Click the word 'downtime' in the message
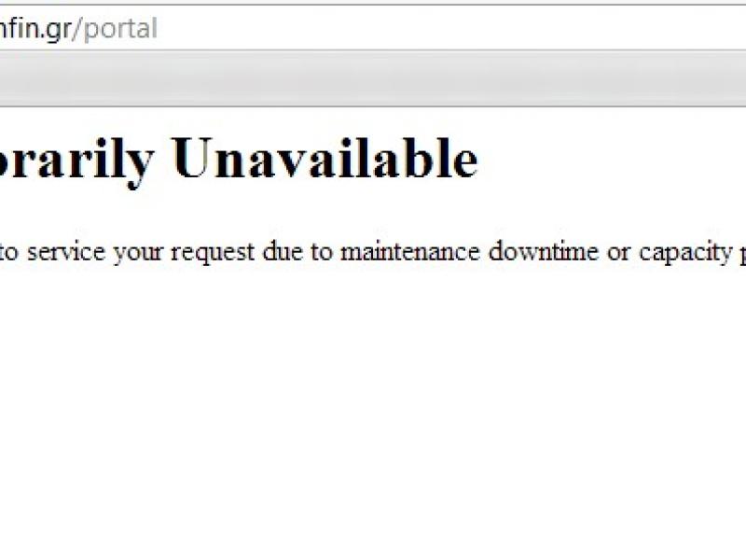The height and width of the screenshot is (560, 746). click(x=544, y=251)
